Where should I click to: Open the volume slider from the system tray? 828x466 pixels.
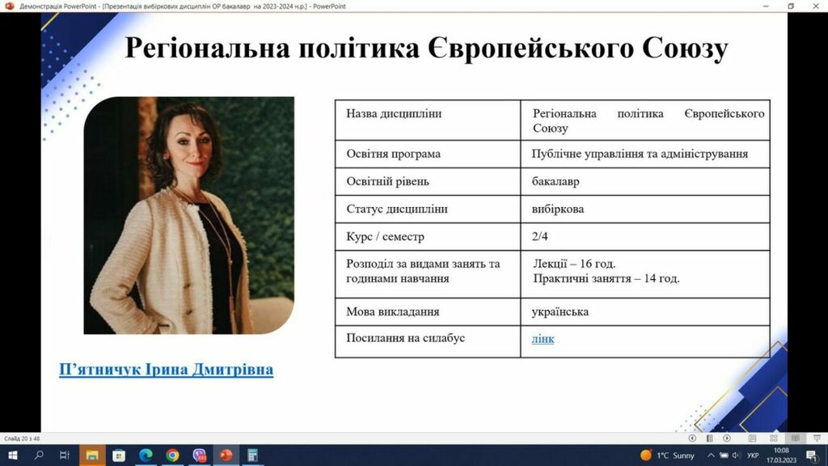[x=737, y=455]
